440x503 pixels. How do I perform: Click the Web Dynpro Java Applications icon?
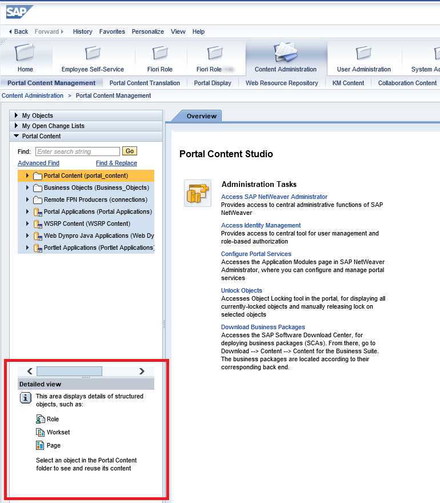[38, 236]
